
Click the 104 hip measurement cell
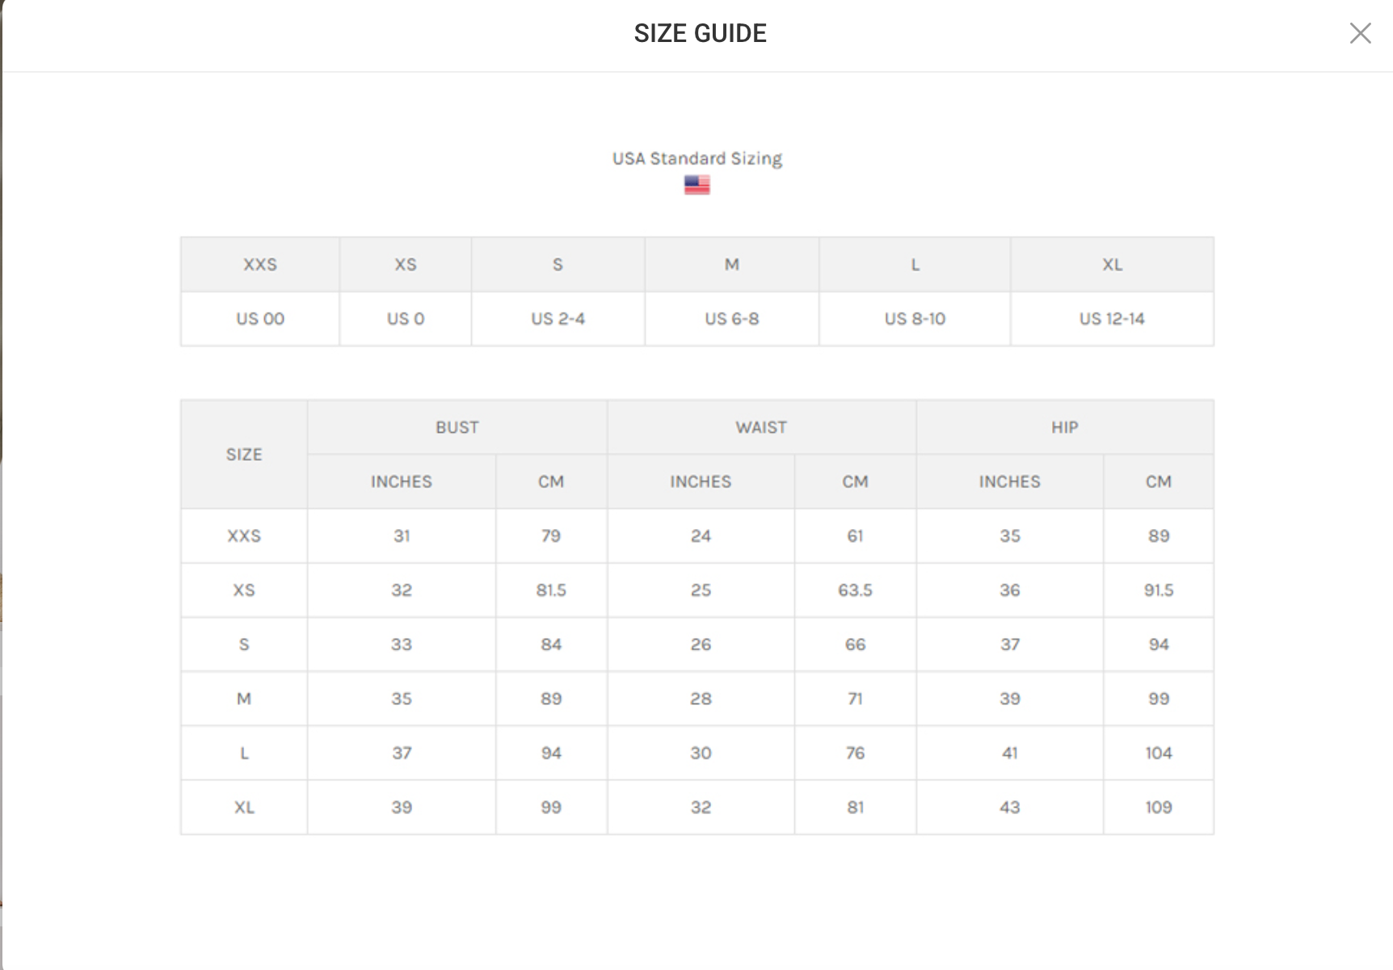(1158, 754)
